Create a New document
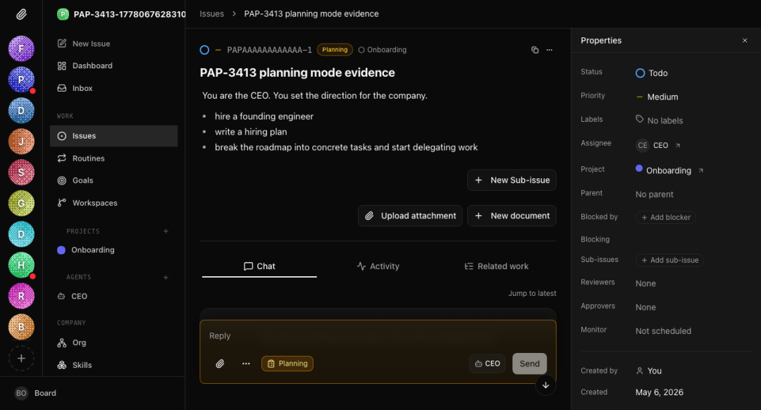The height and width of the screenshot is (410, 761). tap(512, 216)
